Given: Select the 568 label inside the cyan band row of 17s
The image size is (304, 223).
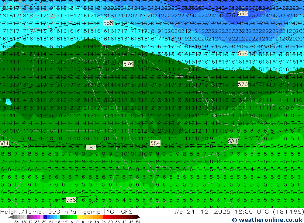Looking at the screenshot, I should (x=108, y=23).
